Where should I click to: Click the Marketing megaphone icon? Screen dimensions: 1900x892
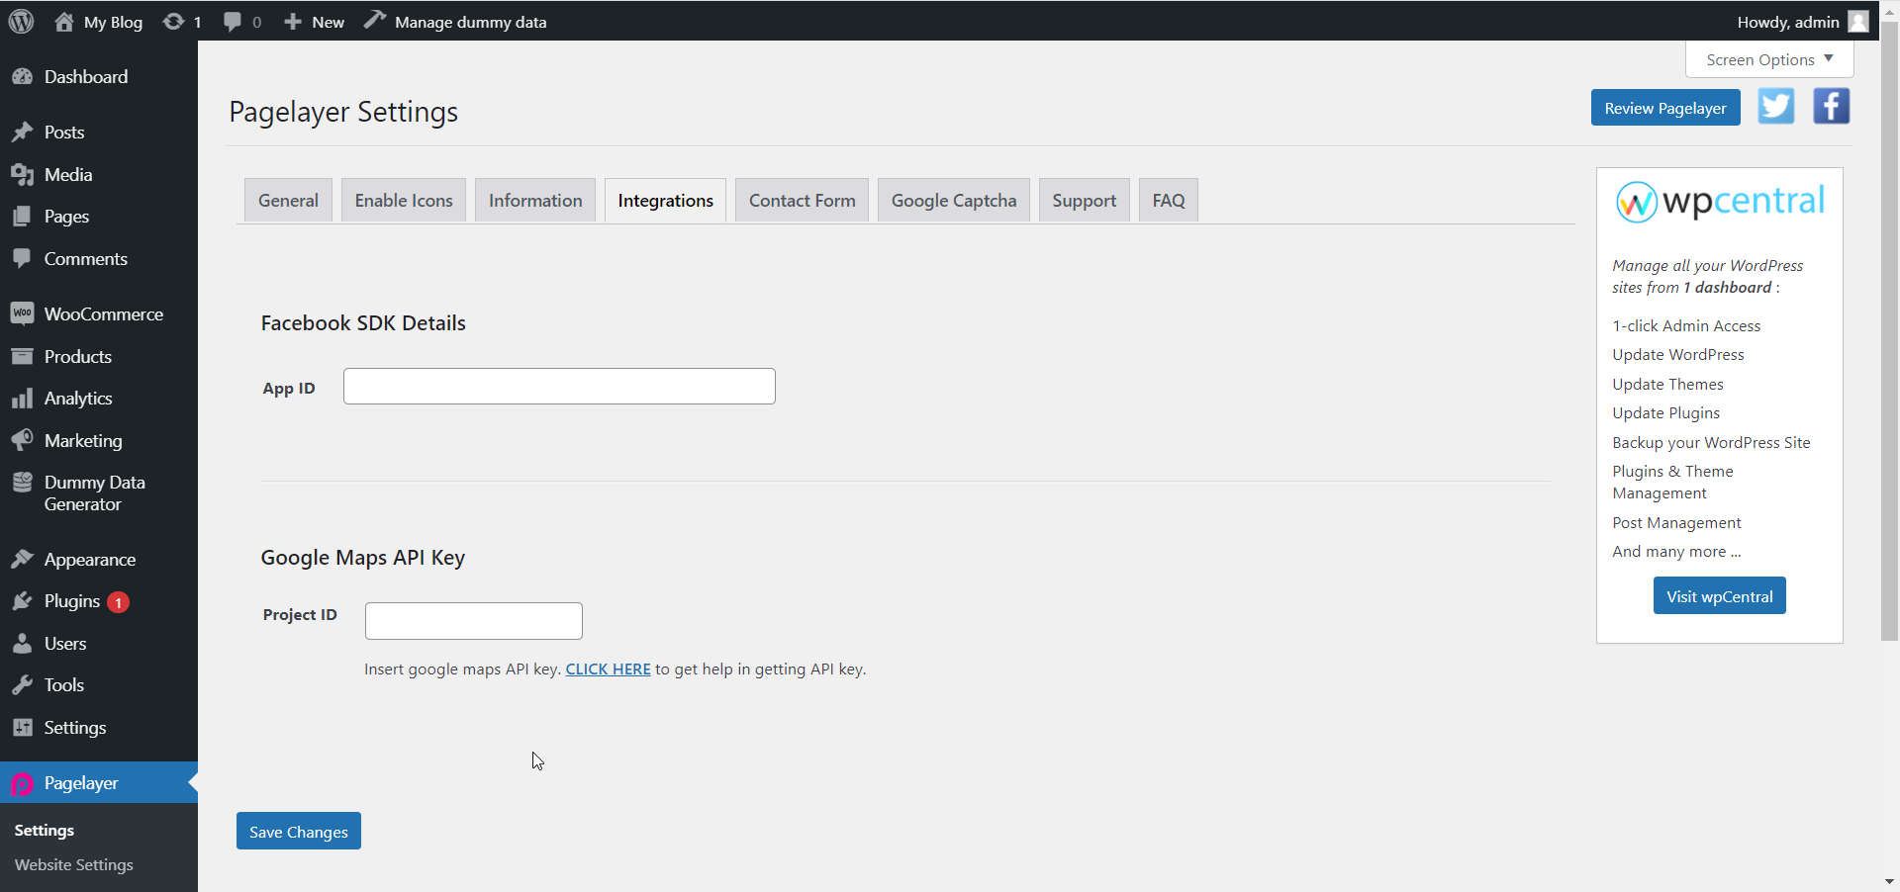pos(24,441)
